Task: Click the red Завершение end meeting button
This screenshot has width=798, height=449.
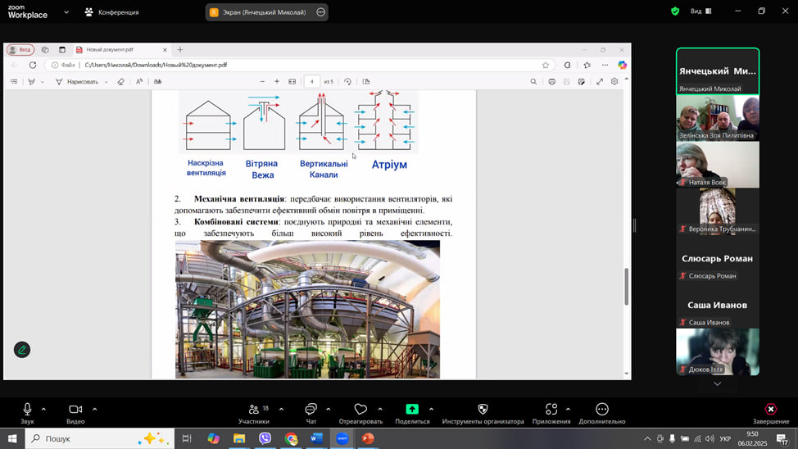Action: click(x=770, y=410)
